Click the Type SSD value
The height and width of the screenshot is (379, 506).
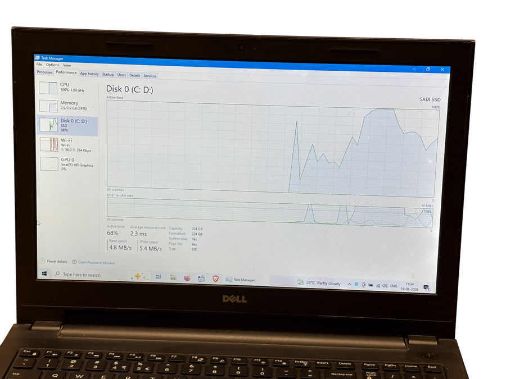click(x=195, y=249)
